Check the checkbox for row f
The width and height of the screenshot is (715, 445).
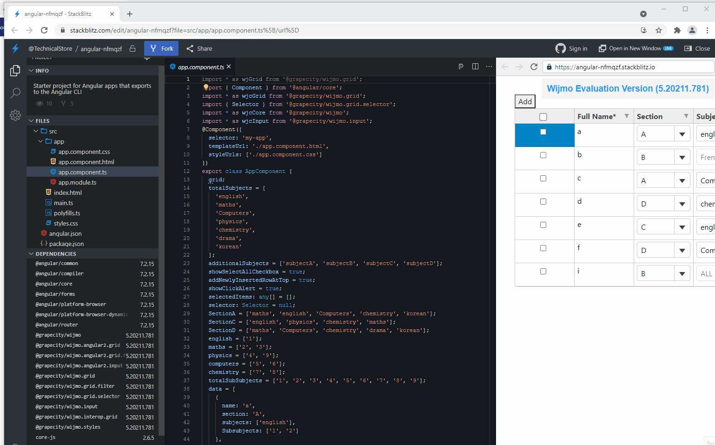pyautogui.click(x=543, y=248)
